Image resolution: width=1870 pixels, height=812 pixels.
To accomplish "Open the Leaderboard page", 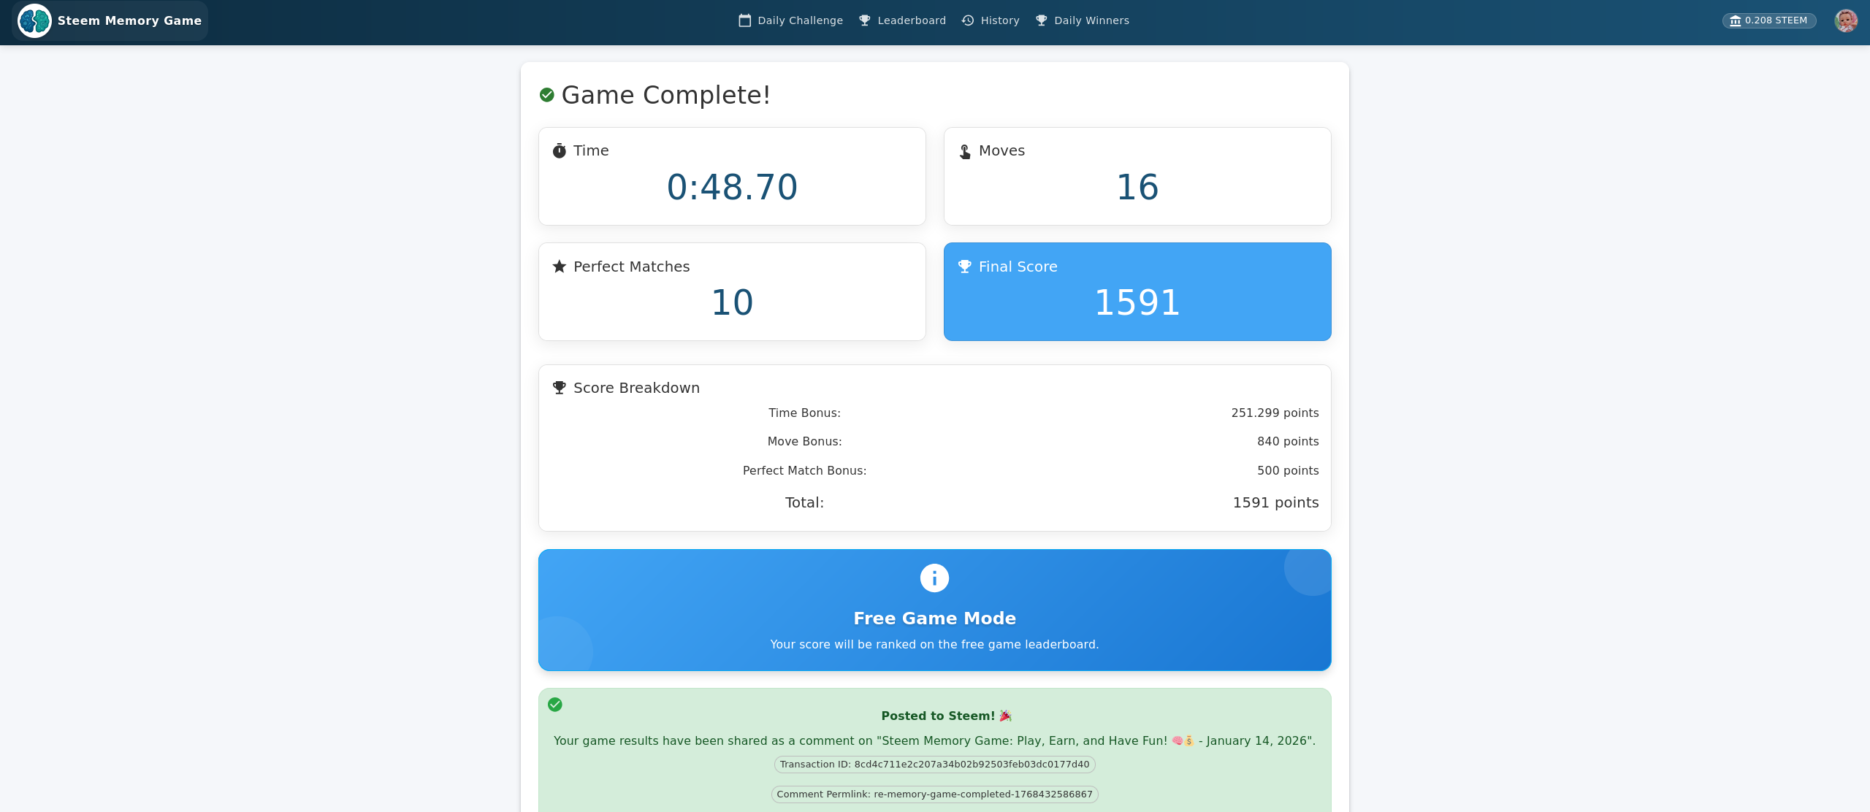I will (902, 20).
